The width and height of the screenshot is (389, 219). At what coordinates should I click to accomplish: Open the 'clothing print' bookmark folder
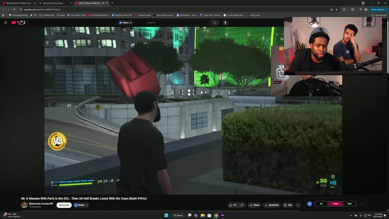(47, 15)
